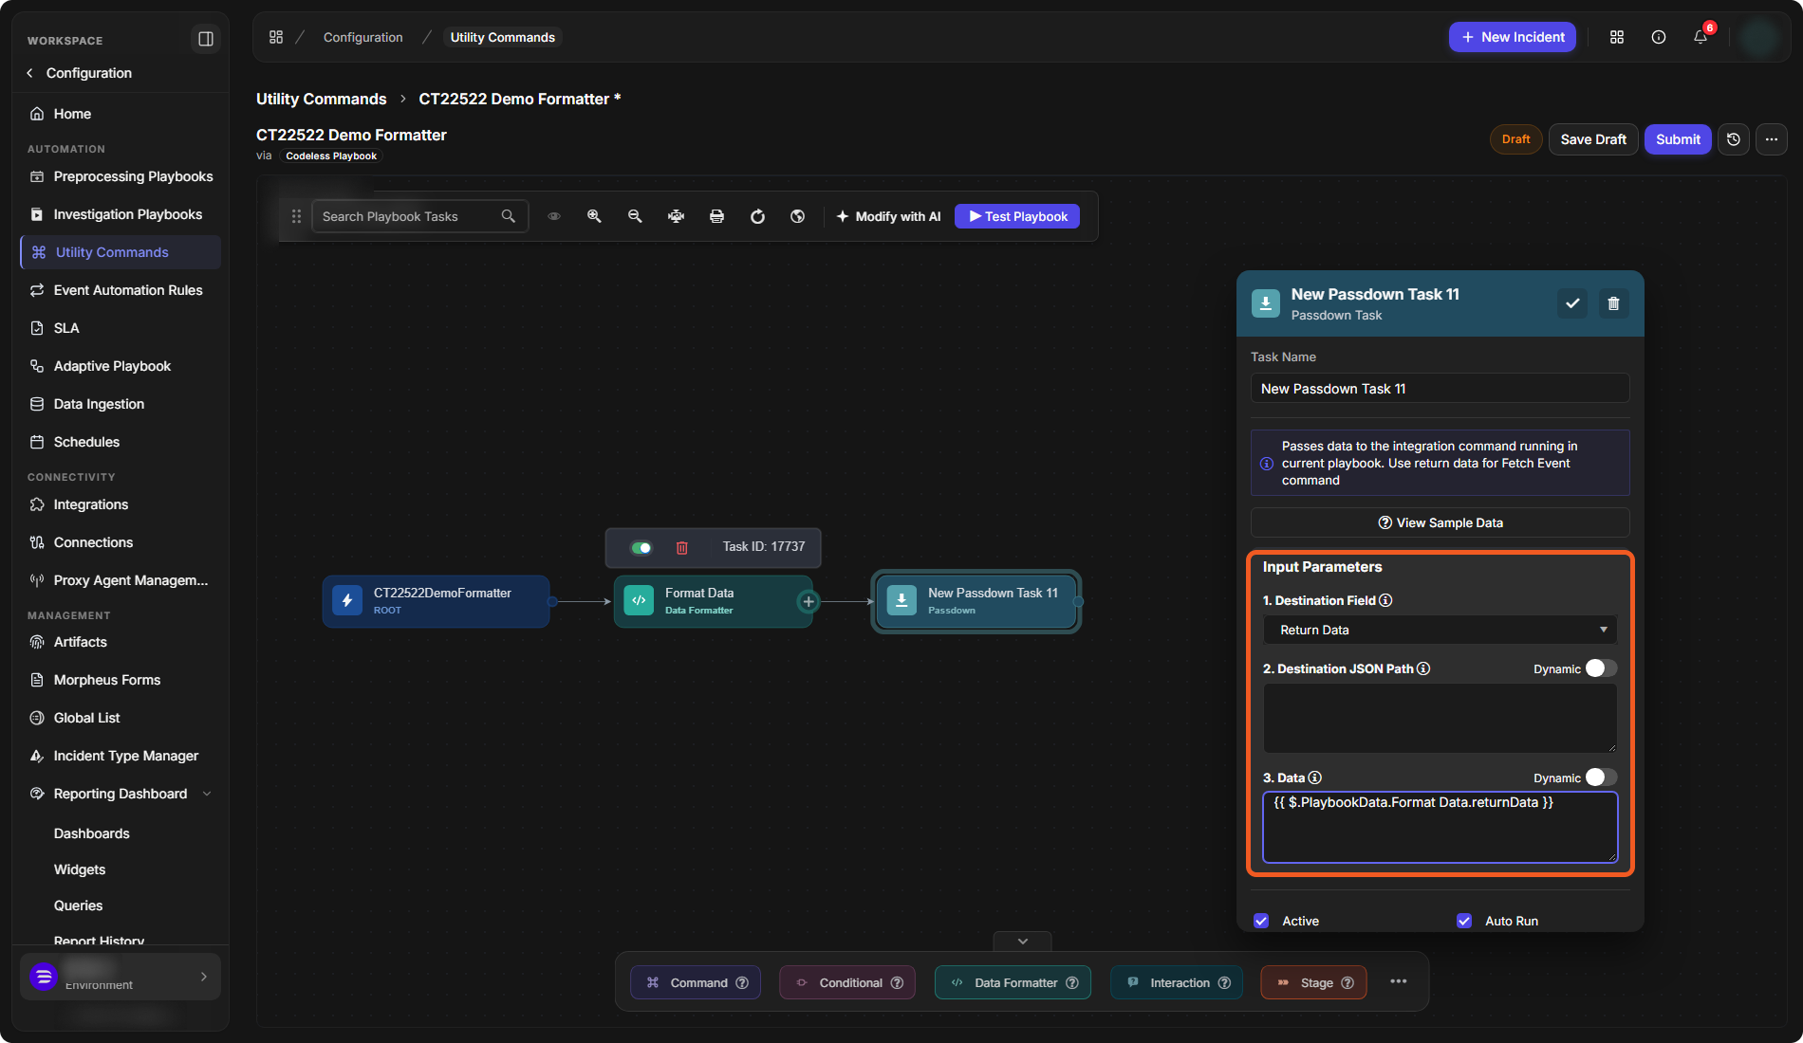Open Investigation Playbooks in sidebar
Viewport: 1803px width, 1043px height.
pos(121,214)
